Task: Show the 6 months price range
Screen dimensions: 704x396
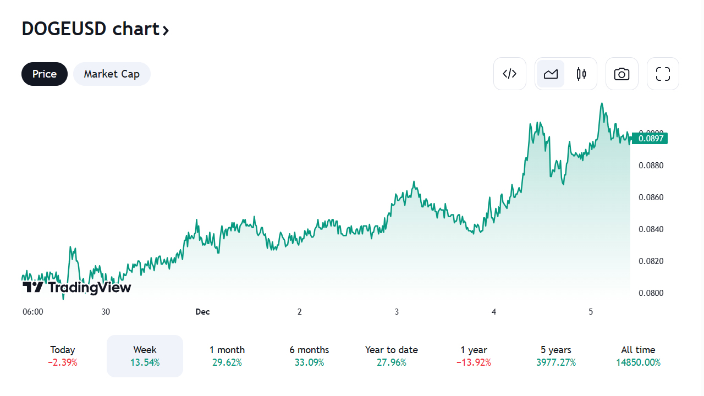Action: [x=309, y=356]
